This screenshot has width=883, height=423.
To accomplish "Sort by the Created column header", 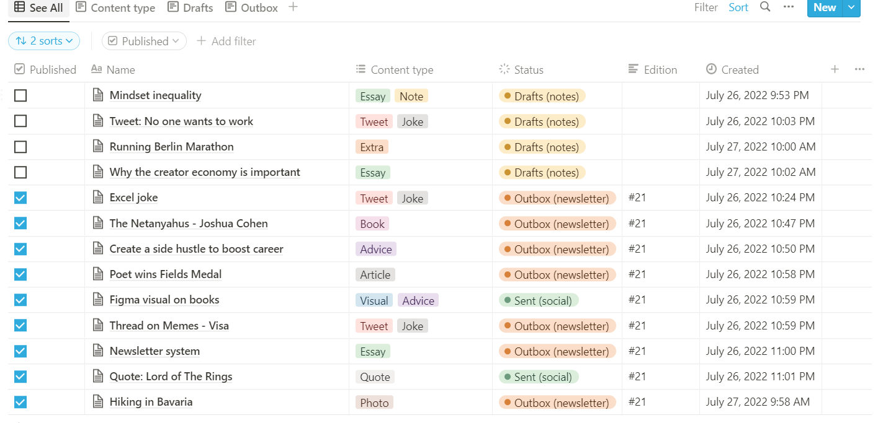I will 740,69.
